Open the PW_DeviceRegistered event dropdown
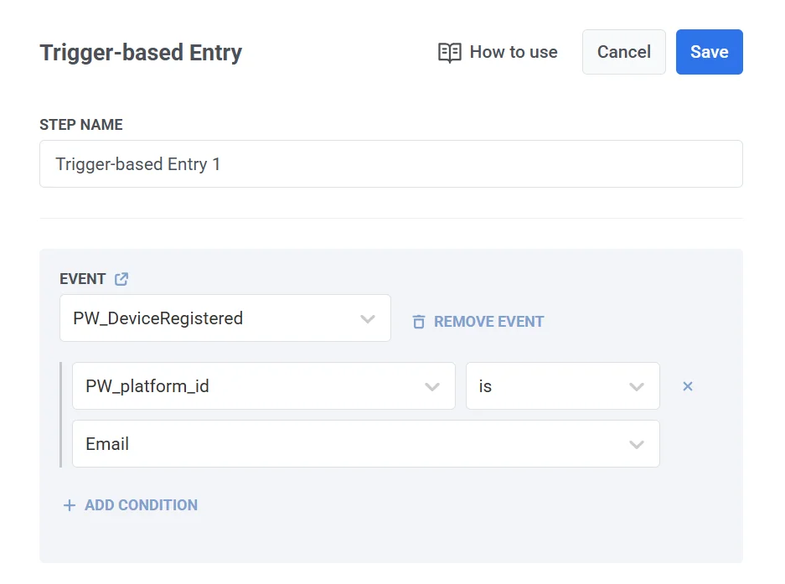 (x=225, y=318)
